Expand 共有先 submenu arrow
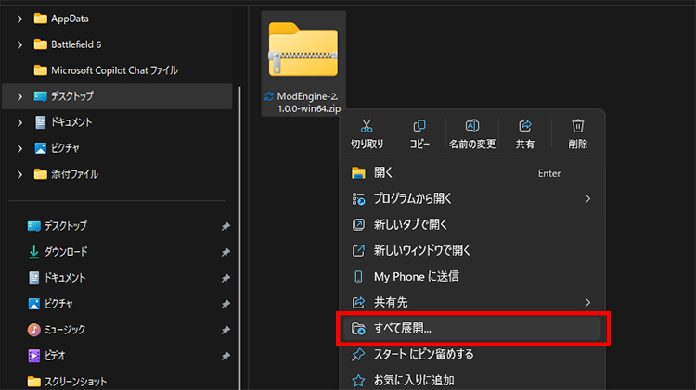The height and width of the screenshot is (390, 696). pyautogui.click(x=587, y=302)
